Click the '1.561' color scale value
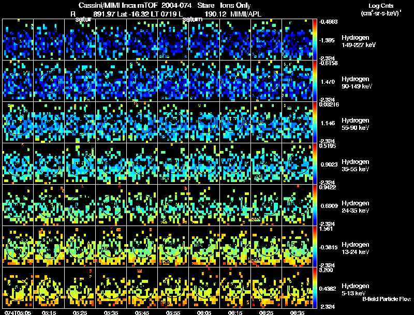 pyautogui.click(x=326, y=229)
